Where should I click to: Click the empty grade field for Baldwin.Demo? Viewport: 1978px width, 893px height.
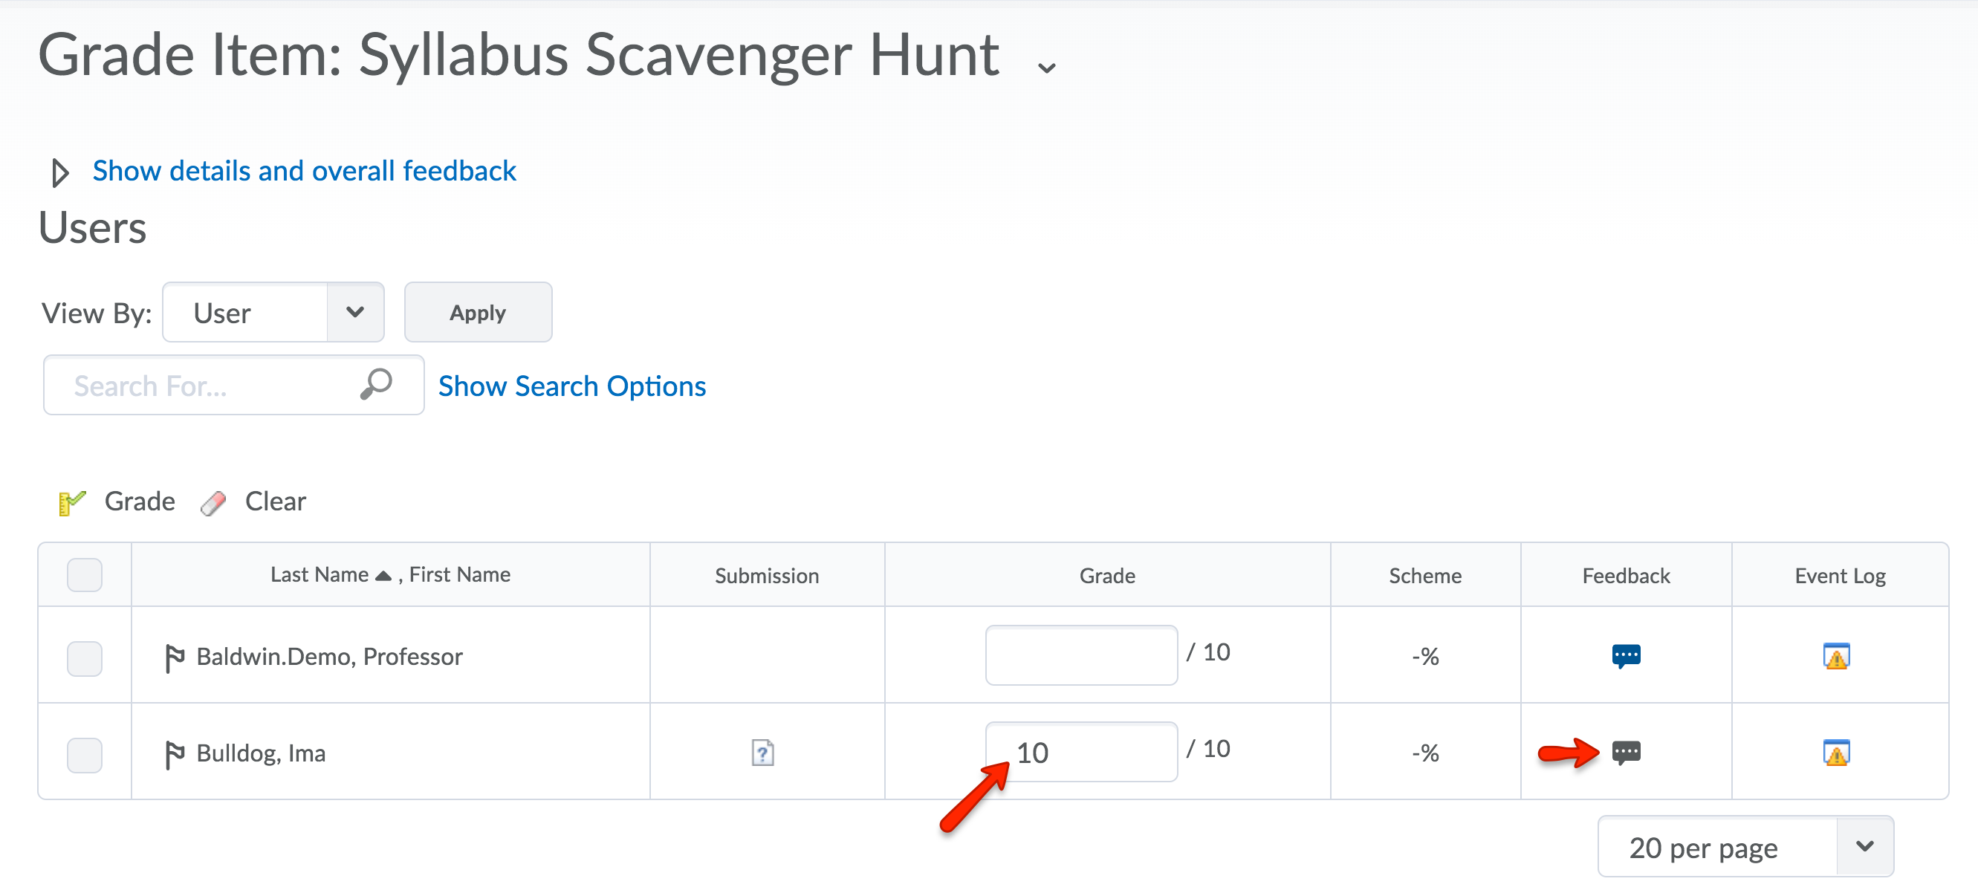(1080, 655)
